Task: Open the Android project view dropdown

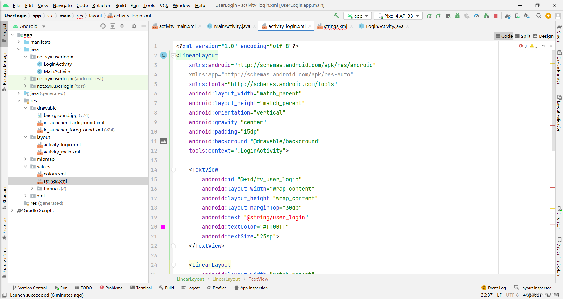Action: click(x=29, y=26)
